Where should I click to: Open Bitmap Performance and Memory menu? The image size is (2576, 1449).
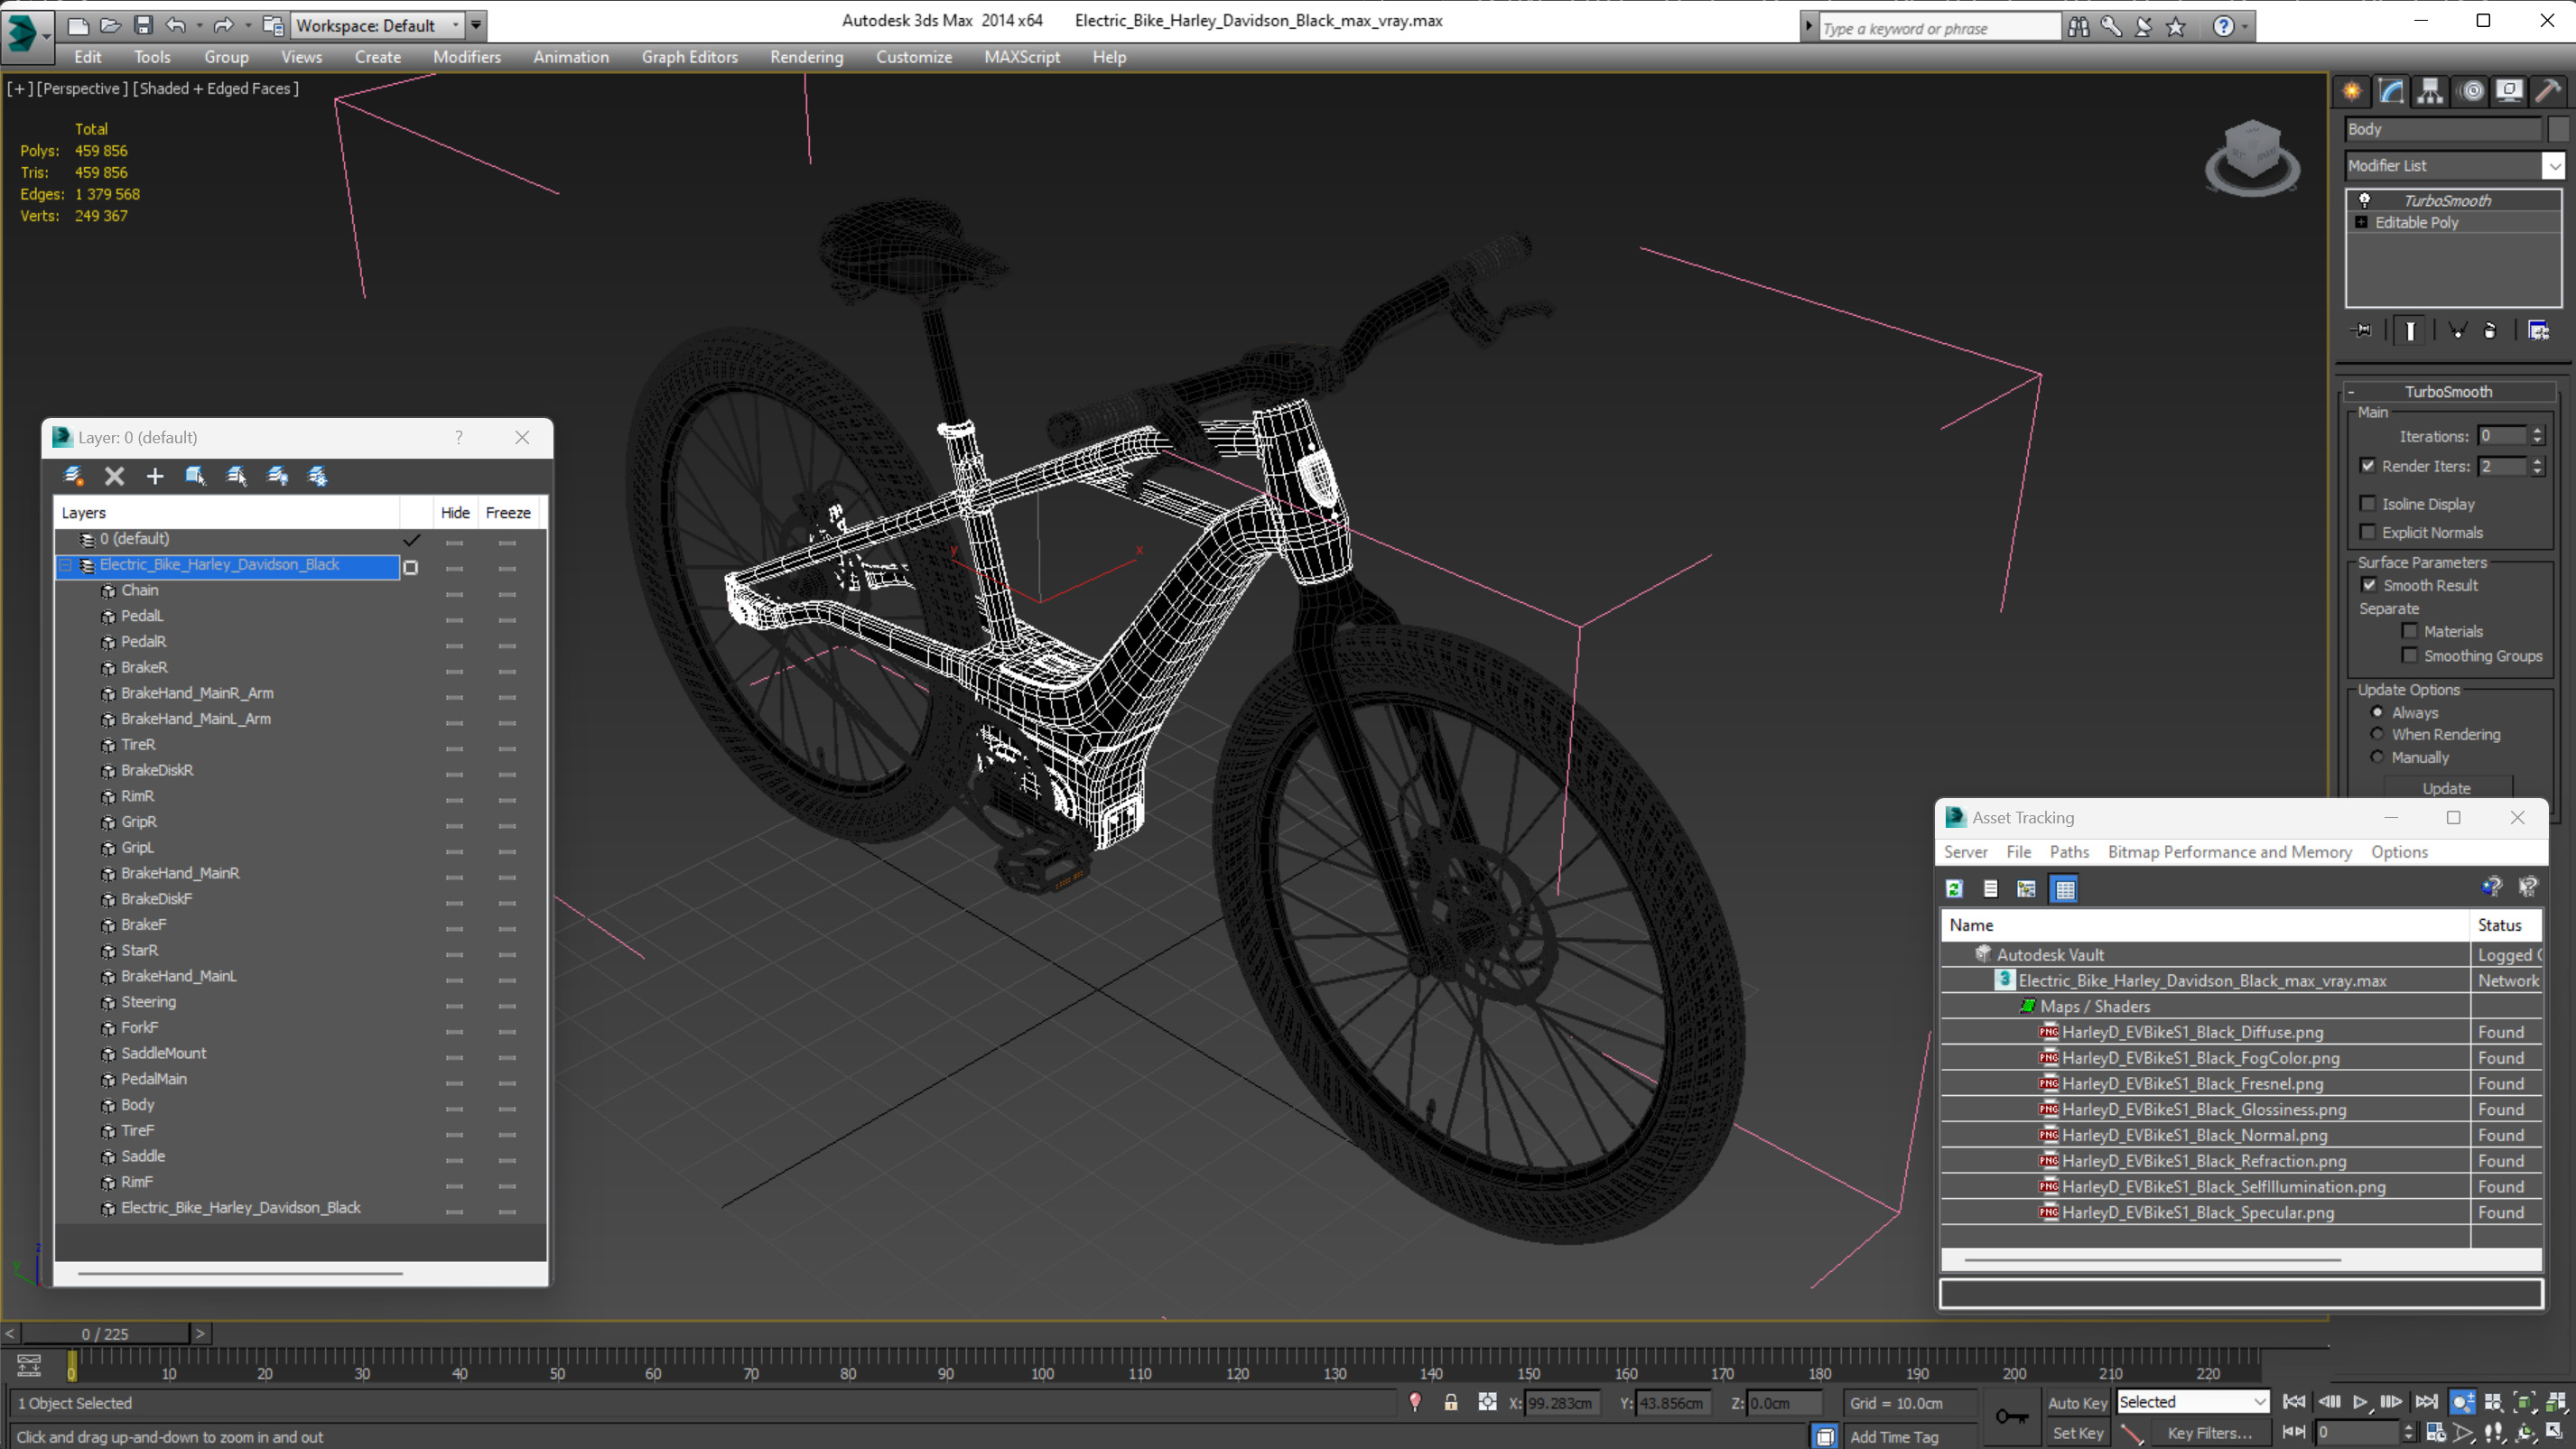[2229, 851]
